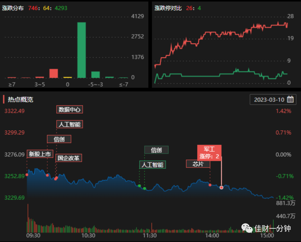Select the large red bar in 涨跌分布

pyautogui.click(x=54, y=73)
